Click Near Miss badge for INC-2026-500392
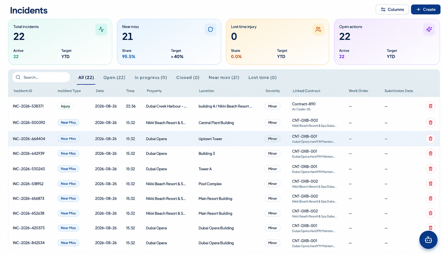Image resolution: width=443 pixels, height=255 pixels. pos(68,123)
